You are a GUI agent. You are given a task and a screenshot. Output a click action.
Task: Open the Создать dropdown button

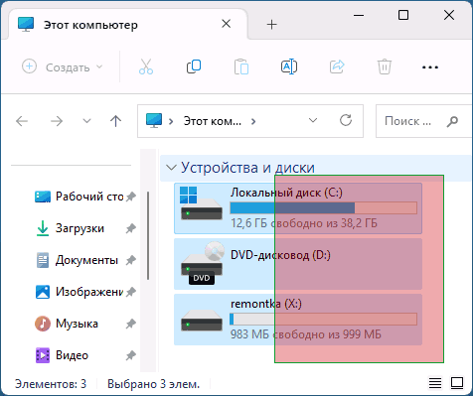63,66
